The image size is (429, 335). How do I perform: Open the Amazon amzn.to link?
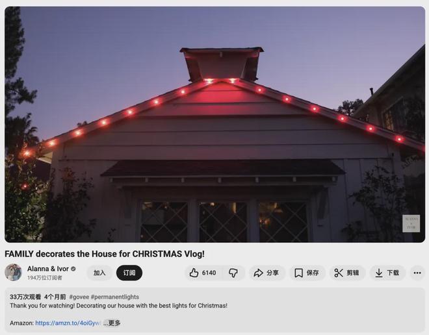pos(68,323)
